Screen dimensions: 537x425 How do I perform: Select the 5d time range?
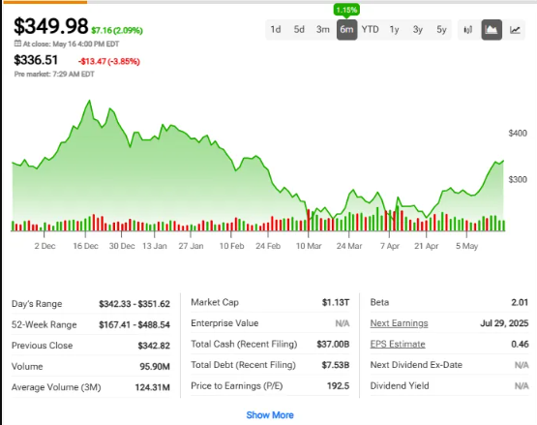[299, 30]
